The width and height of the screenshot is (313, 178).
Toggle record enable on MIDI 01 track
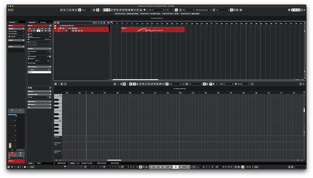(x=67, y=28)
